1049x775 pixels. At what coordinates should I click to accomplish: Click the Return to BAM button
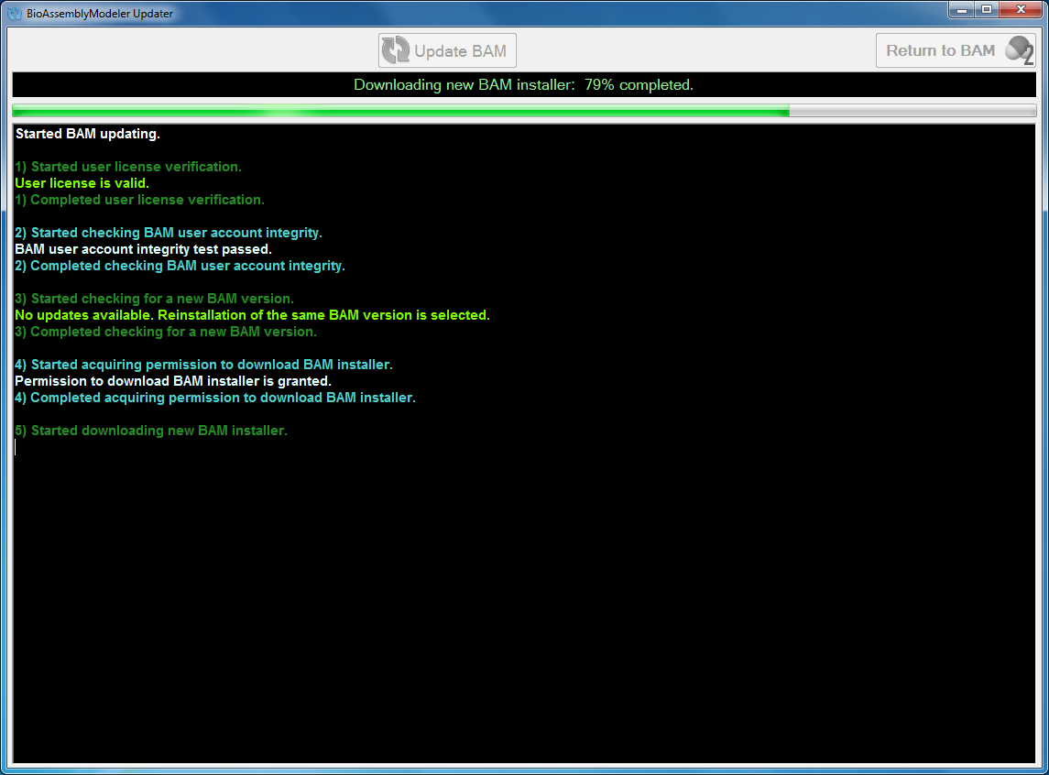[956, 50]
